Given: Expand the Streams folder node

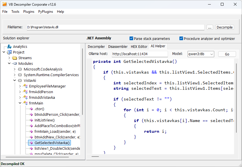Looking at the screenshot, I should [9, 58].
